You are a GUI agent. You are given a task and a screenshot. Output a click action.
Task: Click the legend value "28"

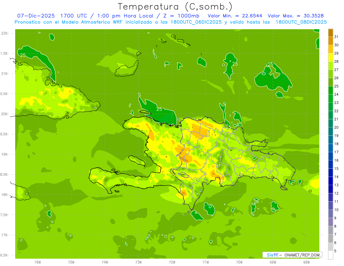336,61
